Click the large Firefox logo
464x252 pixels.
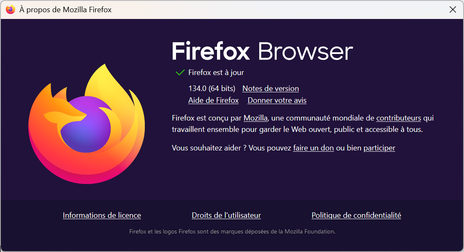[x=87, y=124]
